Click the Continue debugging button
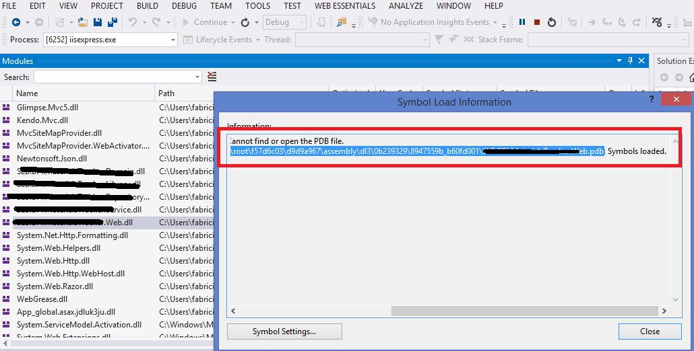Screen dimensions: 694x351 click(205, 22)
